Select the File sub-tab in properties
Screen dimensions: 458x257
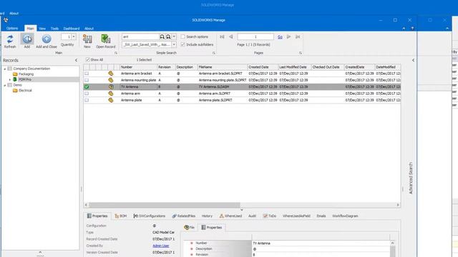[190, 227]
